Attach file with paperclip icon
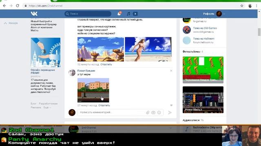Screen dimensions: 261x146 click(148, 113)
